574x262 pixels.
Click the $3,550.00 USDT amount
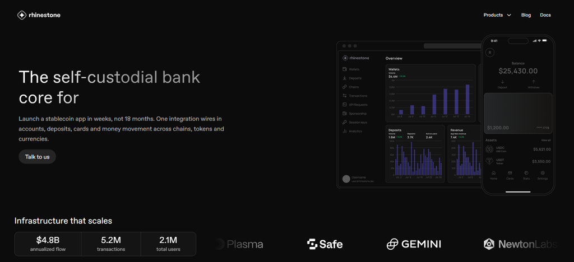click(542, 161)
